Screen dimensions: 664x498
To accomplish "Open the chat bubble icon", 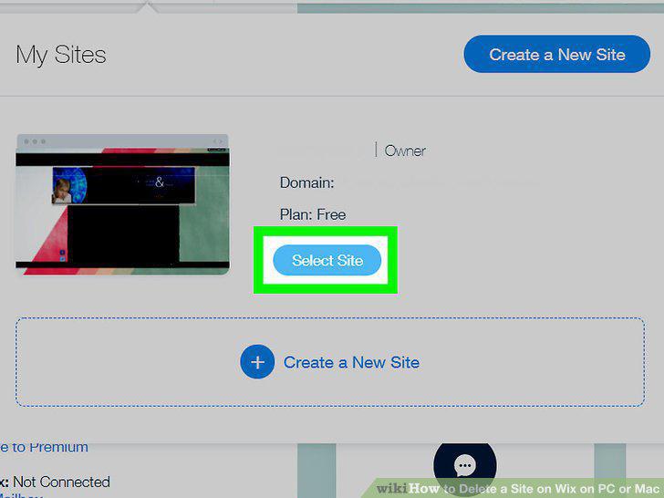I will 465,466.
